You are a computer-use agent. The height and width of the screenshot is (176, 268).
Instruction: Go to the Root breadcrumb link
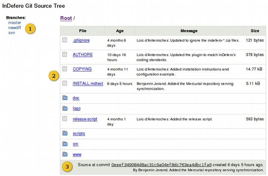(66, 18)
